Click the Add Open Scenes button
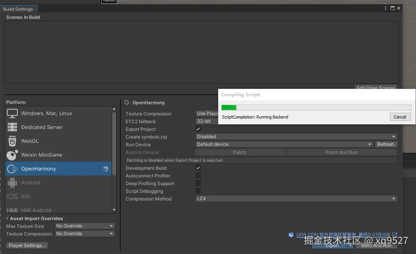 [376, 87]
